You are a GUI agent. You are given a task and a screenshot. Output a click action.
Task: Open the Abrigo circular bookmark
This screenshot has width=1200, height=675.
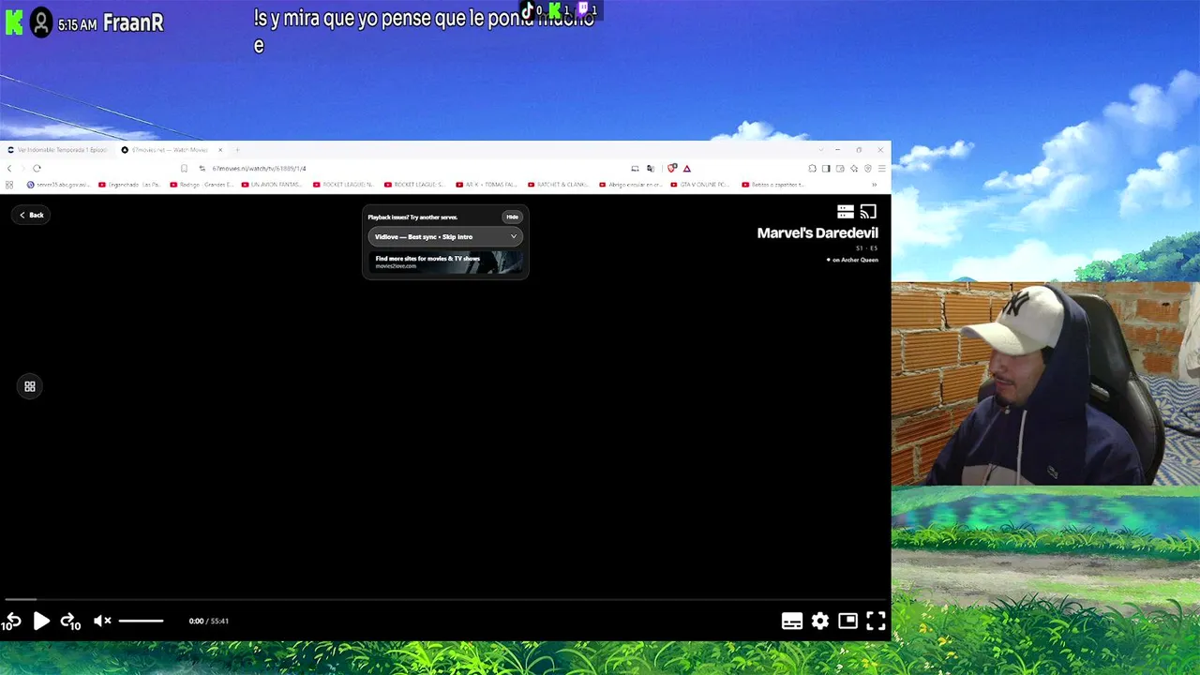click(629, 185)
